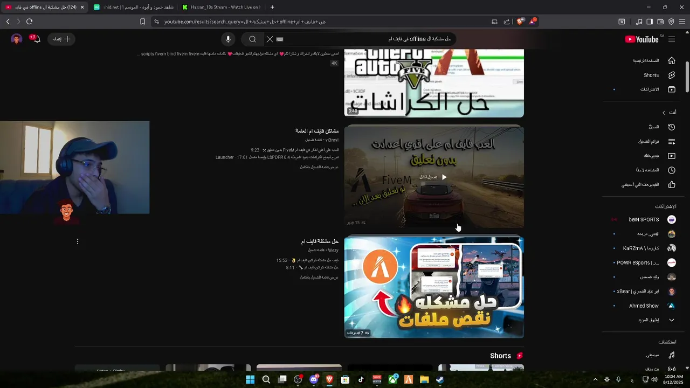
Task: Play all button on FiveM playlist
Action: [x=433, y=177]
